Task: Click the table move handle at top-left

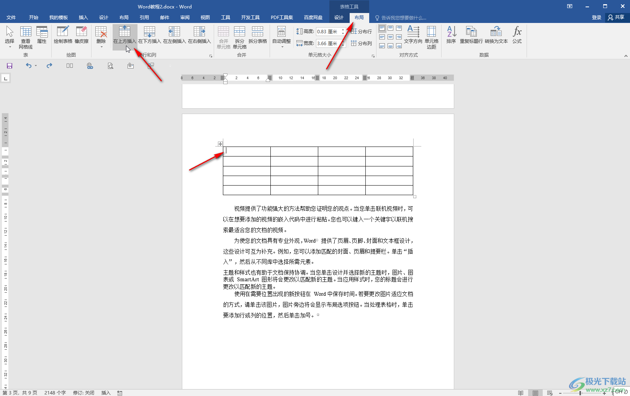Action: coord(220,144)
